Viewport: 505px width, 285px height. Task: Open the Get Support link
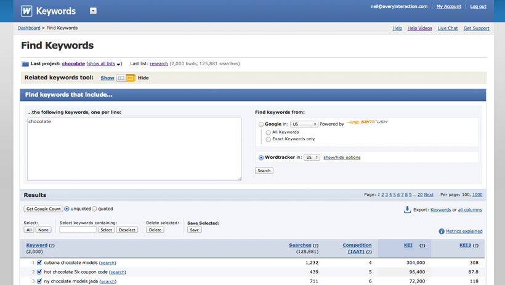point(476,28)
